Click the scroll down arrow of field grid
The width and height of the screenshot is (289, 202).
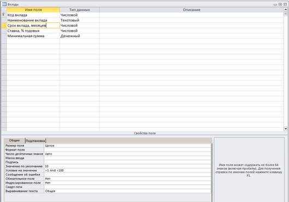coord(286,129)
